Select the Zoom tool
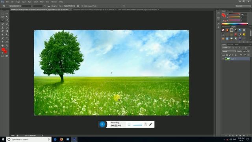Viewport: 252px width, 142px height. point(7,46)
